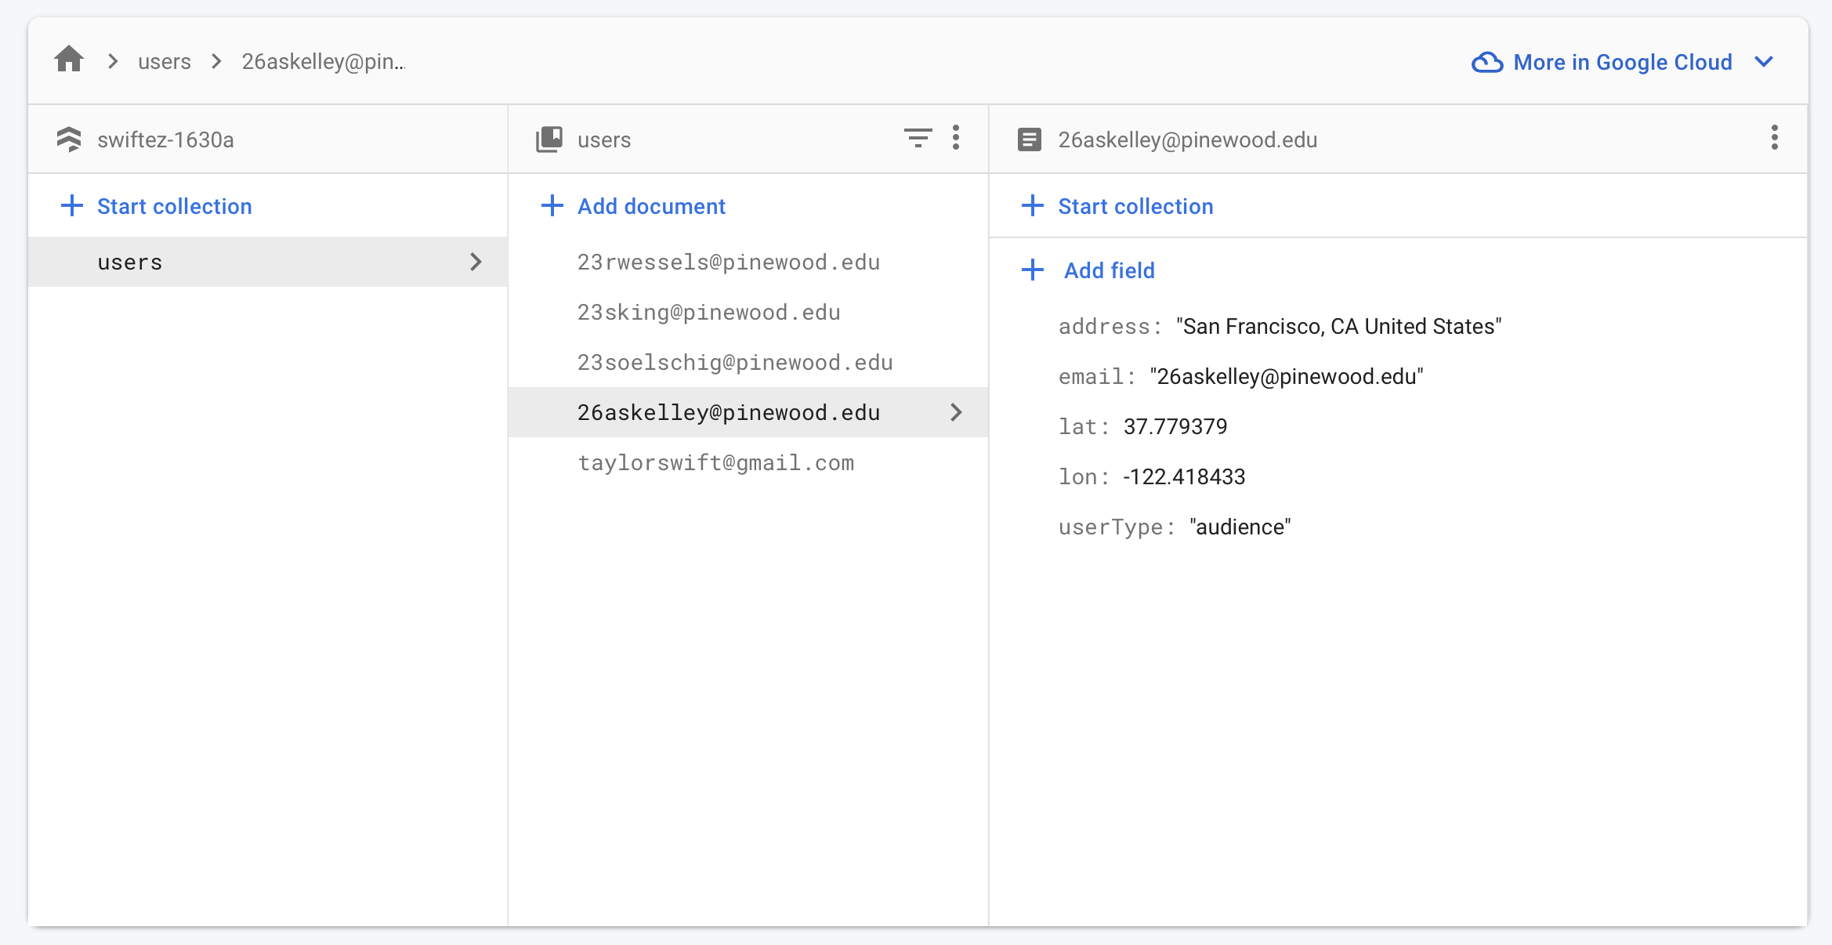This screenshot has width=1832, height=945.
Task: Click the users collection icon in header
Action: (549, 139)
